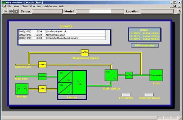Click the output breaker switch before Load
The image size is (183, 120).
129,75
